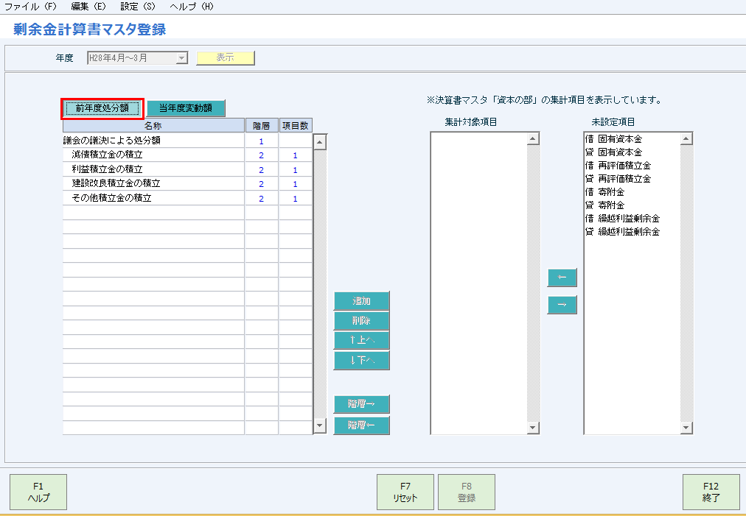This screenshot has width=746, height=516.
Task: Increase hierarchy level with 階層→ button
Action: click(x=361, y=404)
